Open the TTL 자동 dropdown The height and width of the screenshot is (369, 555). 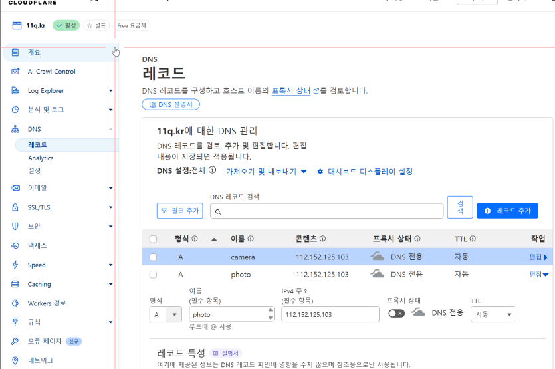pos(493,314)
